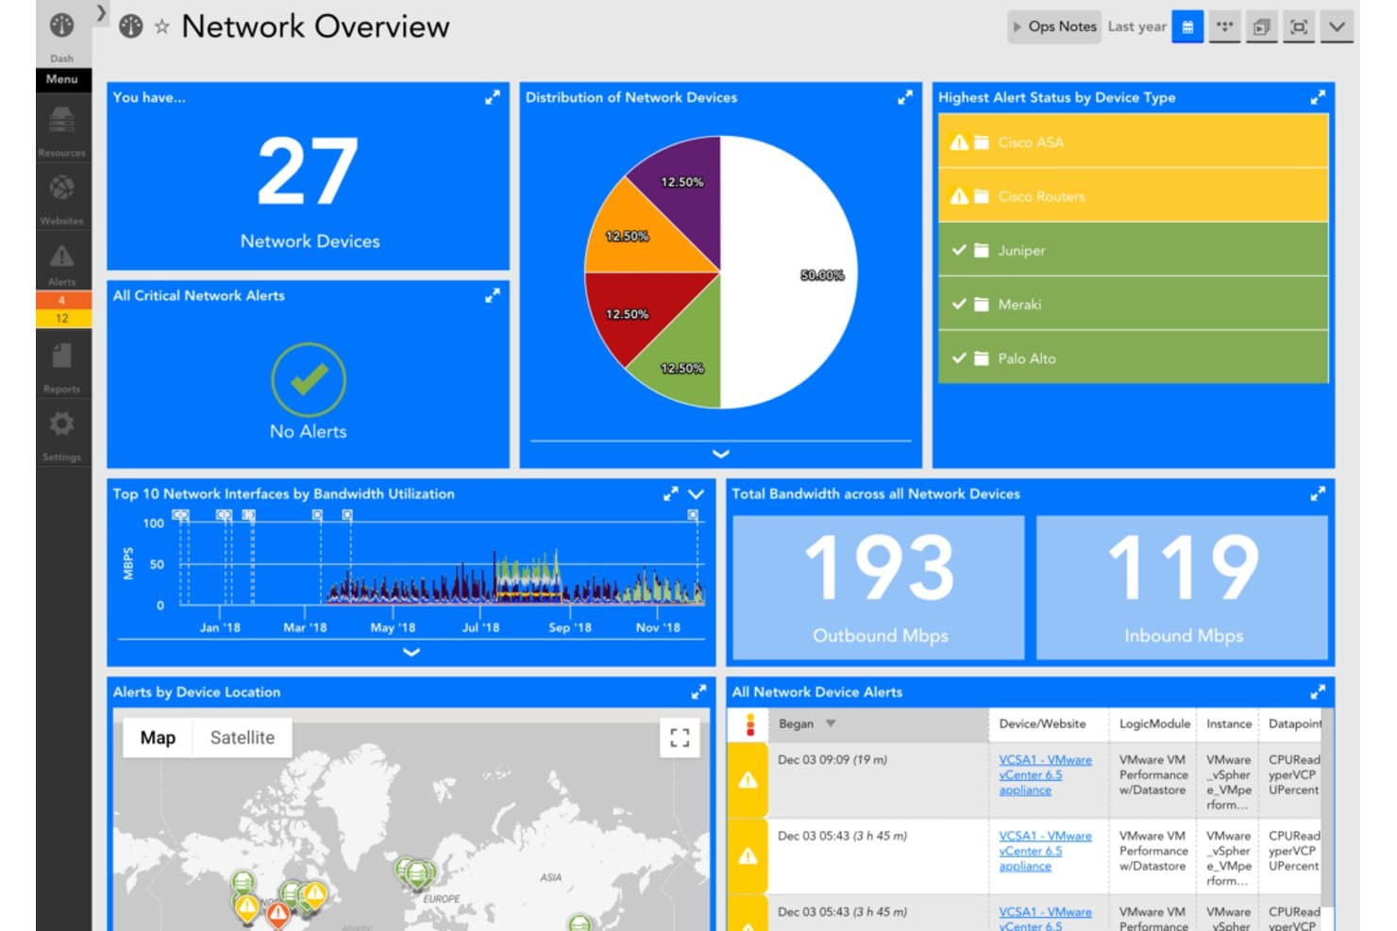
Task: Open the dashboard options dropdown arrow
Action: click(1337, 27)
